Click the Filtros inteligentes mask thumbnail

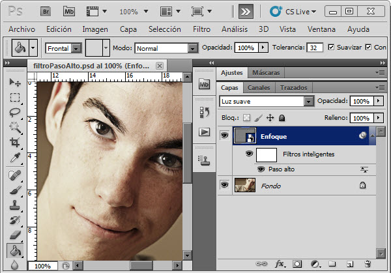pos(267,155)
